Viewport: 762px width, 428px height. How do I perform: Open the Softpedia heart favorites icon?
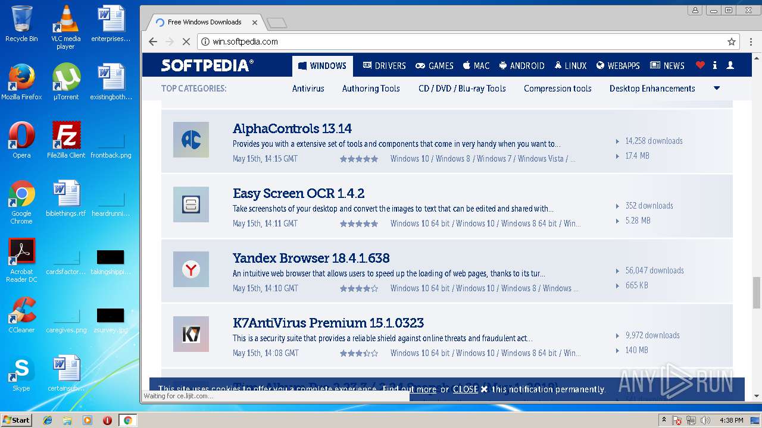coord(700,65)
